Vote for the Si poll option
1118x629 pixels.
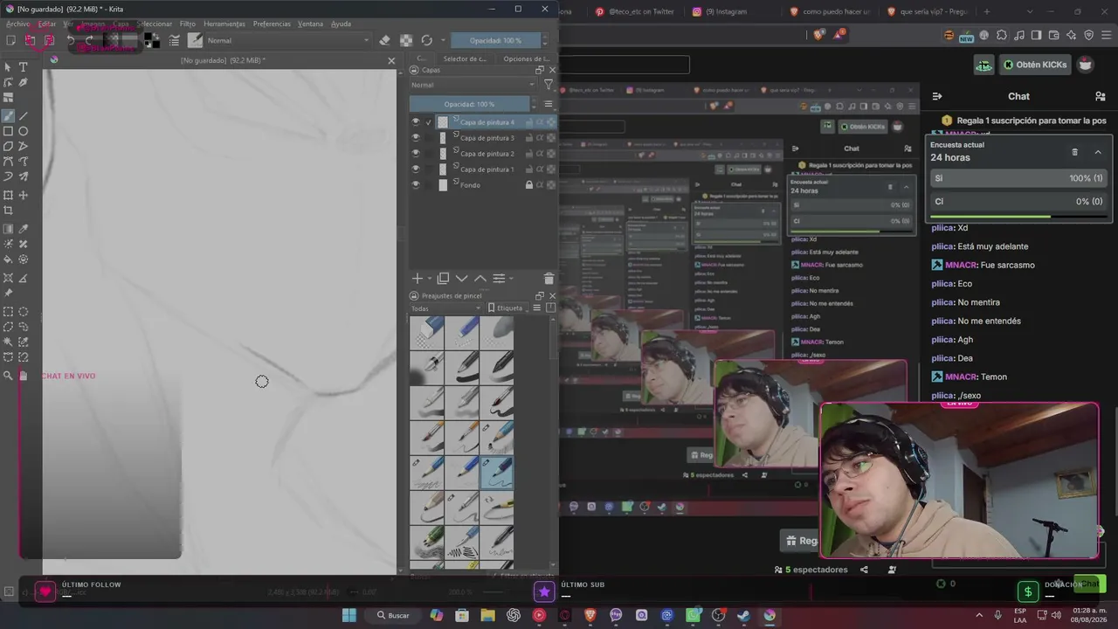click(1020, 178)
